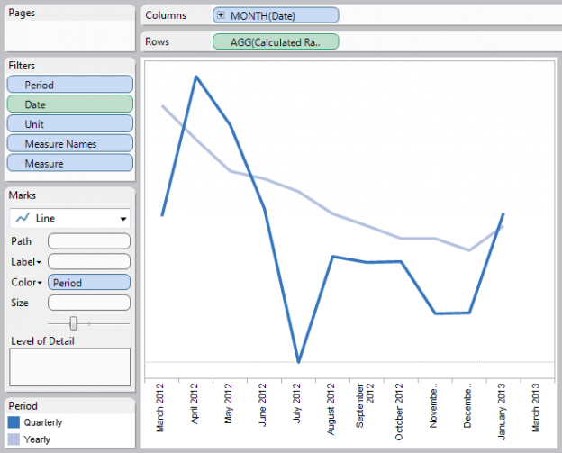This screenshot has height=453, width=562.
Task: Select the green Date filter pill
Action: (70, 104)
